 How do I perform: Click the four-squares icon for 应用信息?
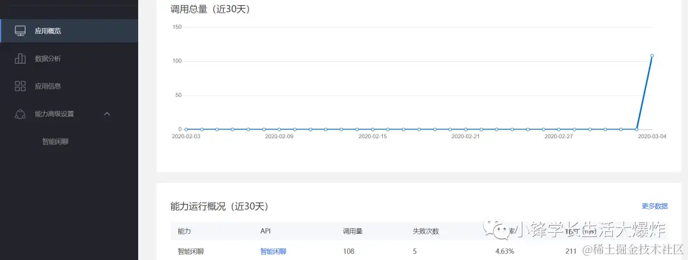20,86
